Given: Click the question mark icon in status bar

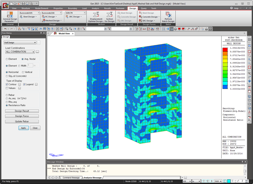Looking at the screenshot, I should point(225,181).
